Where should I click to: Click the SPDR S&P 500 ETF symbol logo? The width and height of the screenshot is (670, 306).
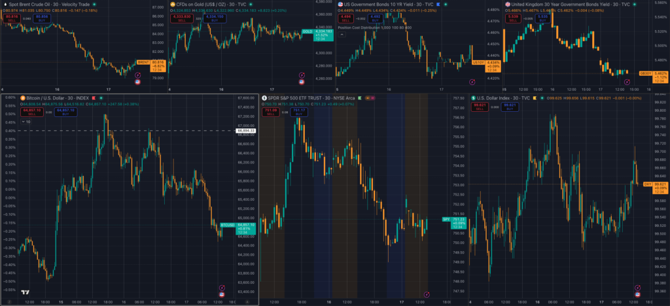click(x=264, y=98)
